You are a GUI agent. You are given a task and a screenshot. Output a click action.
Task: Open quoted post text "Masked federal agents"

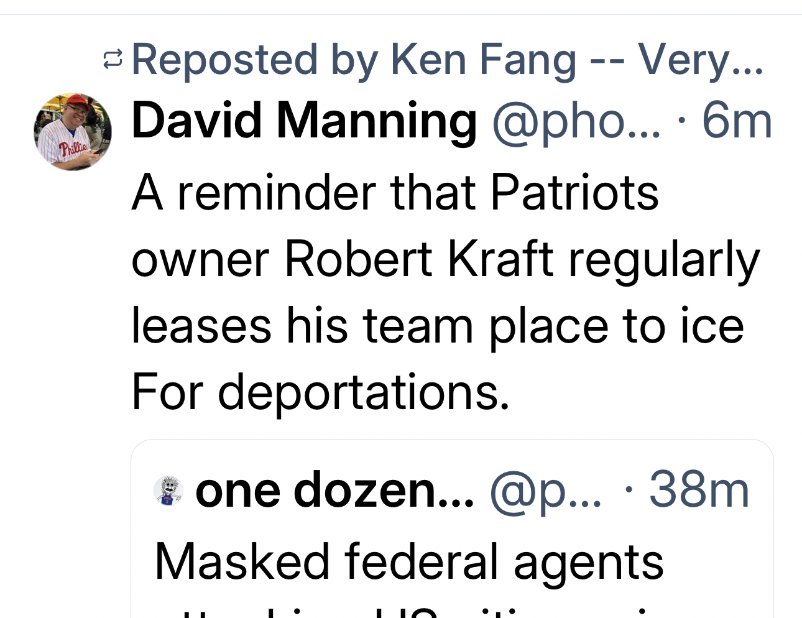pos(408,561)
